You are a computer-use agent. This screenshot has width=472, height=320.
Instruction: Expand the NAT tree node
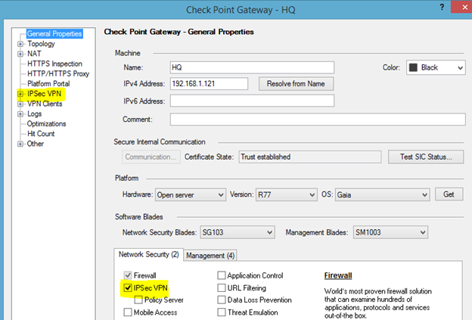[20, 54]
